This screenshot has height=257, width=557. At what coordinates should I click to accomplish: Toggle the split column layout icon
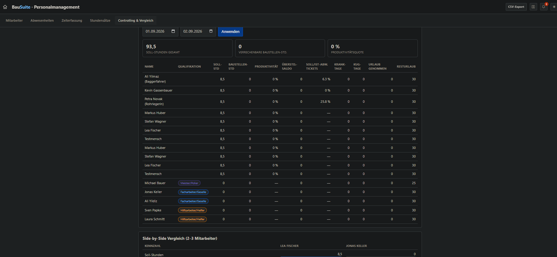pyautogui.click(x=533, y=7)
